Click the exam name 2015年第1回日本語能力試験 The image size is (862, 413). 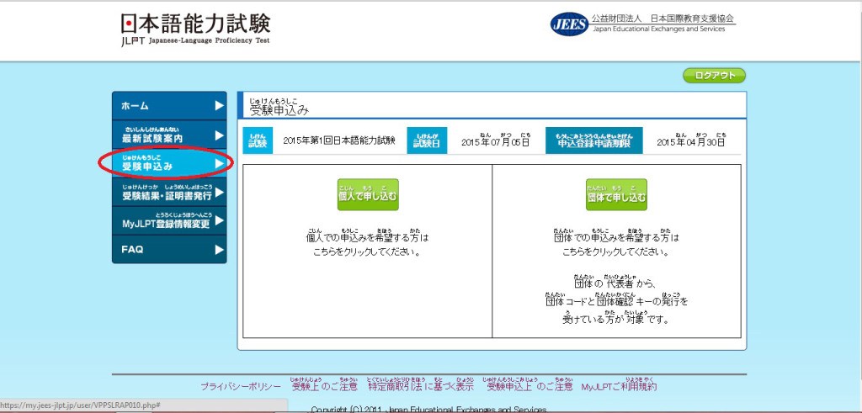click(x=339, y=141)
